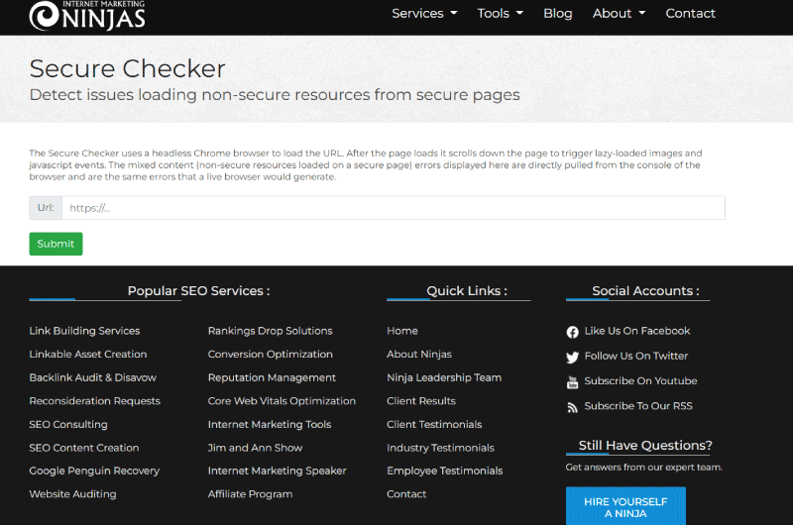
Task: Open Contact in the top navigation
Action: pyautogui.click(x=690, y=13)
